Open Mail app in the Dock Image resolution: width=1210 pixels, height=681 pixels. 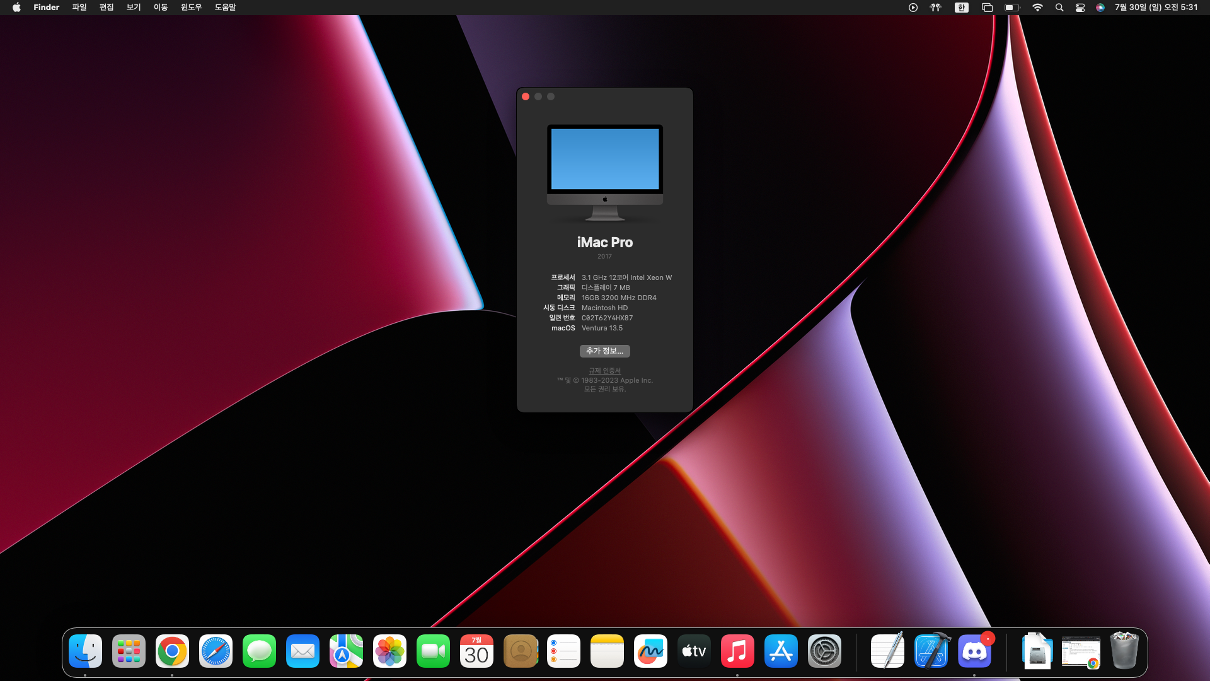(x=302, y=651)
